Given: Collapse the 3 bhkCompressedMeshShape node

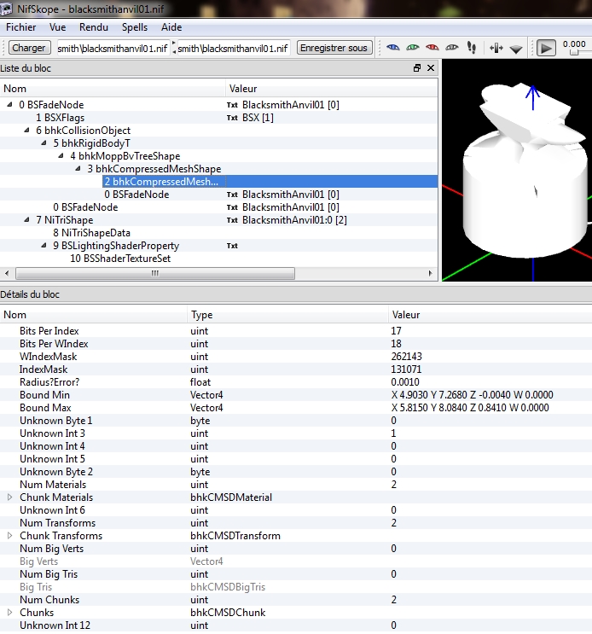Looking at the screenshot, I should coord(78,169).
